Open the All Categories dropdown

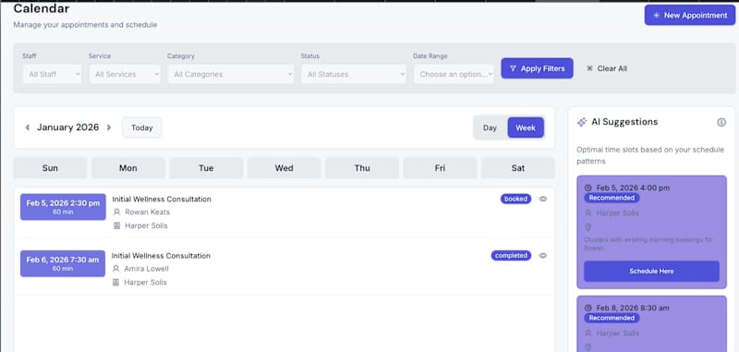coord(231,74)
